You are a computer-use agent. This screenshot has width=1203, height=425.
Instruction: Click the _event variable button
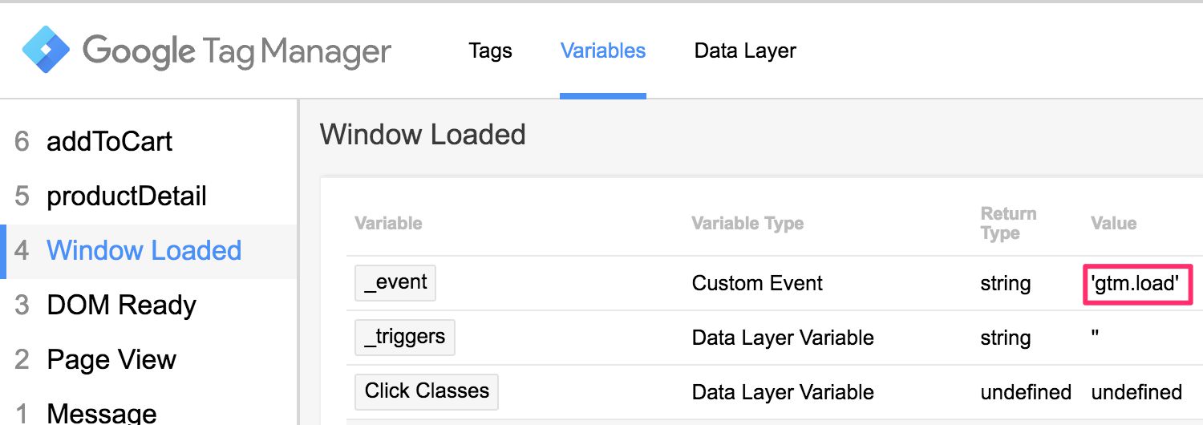point(395,283)
